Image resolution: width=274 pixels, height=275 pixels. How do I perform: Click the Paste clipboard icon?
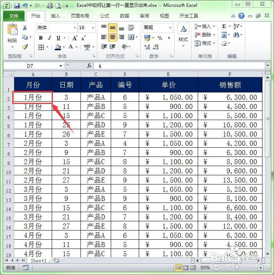(x=12, y=29)
